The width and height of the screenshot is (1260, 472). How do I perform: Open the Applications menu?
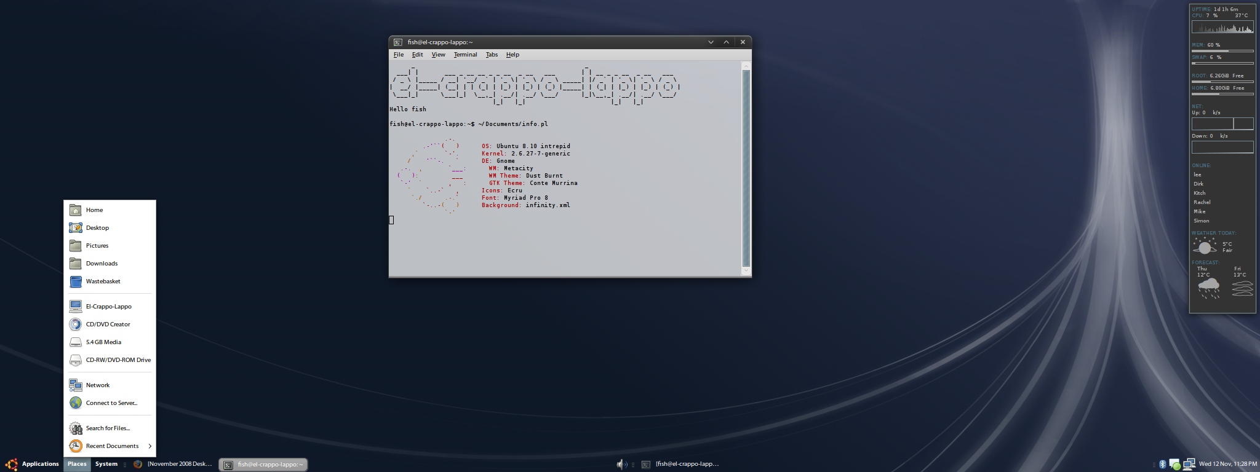tap(40, 464)
